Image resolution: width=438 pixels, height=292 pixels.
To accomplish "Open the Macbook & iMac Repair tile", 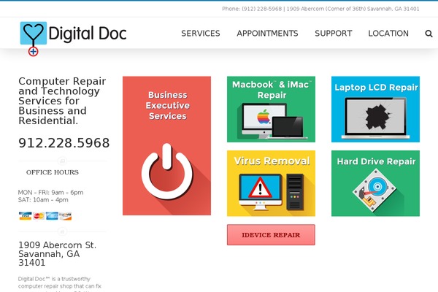I will [x=271, y=109].
